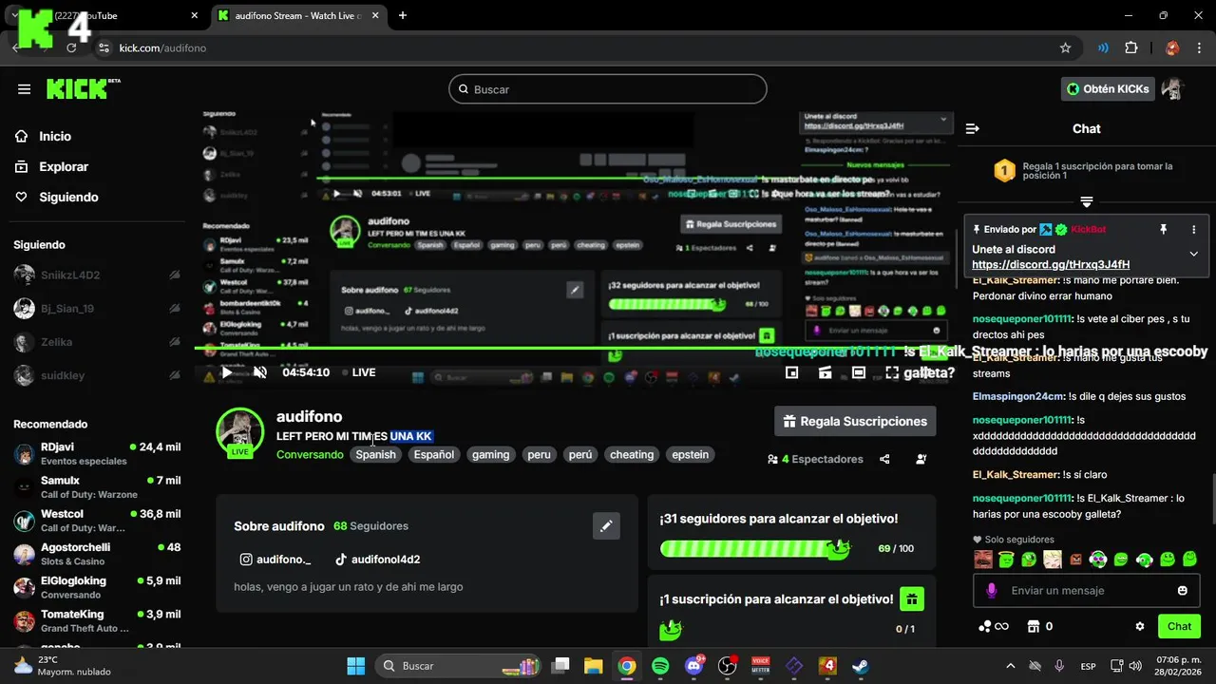Click the Enviar un mensaje field
Viewport: 1216px width, 684px height.
[x=1087, y=591]
